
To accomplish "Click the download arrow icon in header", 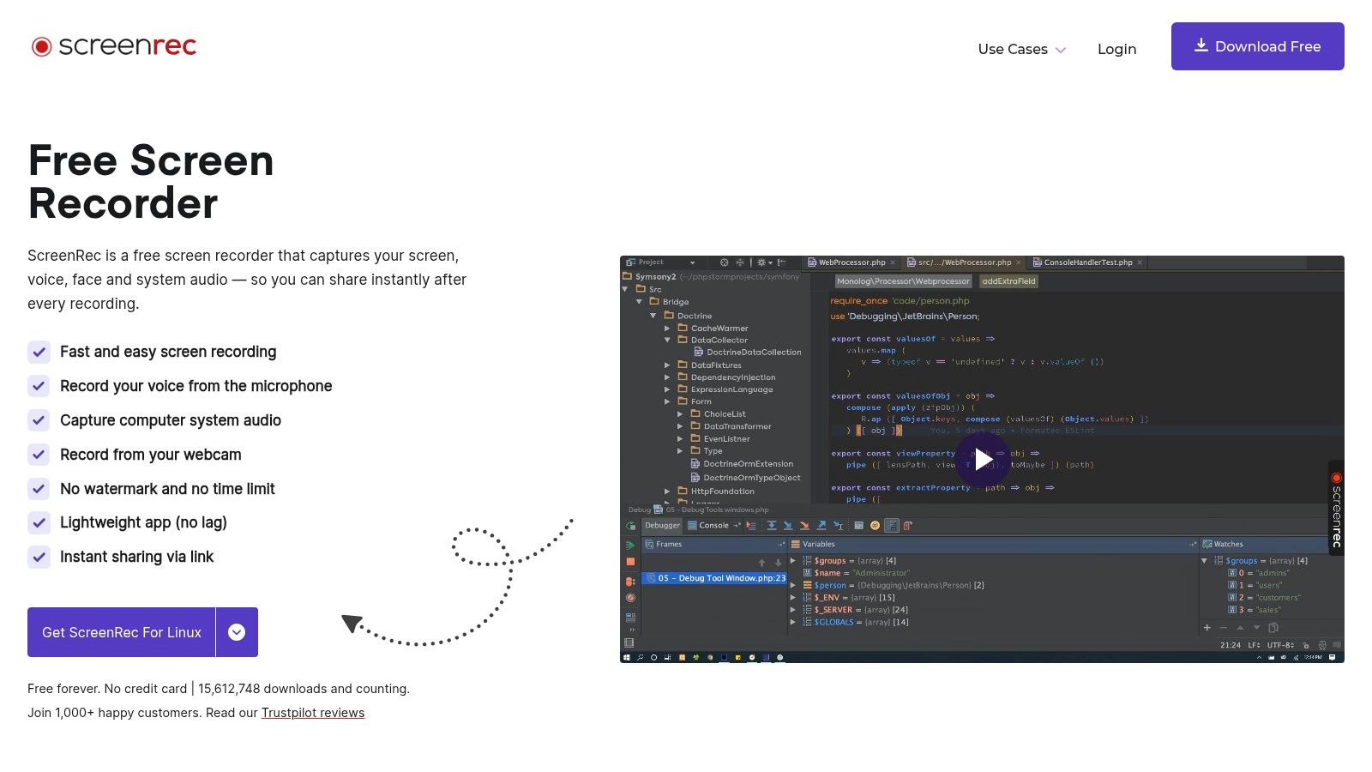I will 1201,45.
